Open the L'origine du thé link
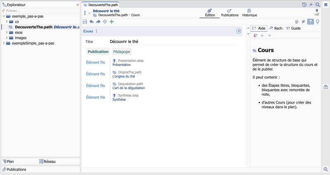Image resolution: width=330 pixels, height=175 pixels. (124, 76)
